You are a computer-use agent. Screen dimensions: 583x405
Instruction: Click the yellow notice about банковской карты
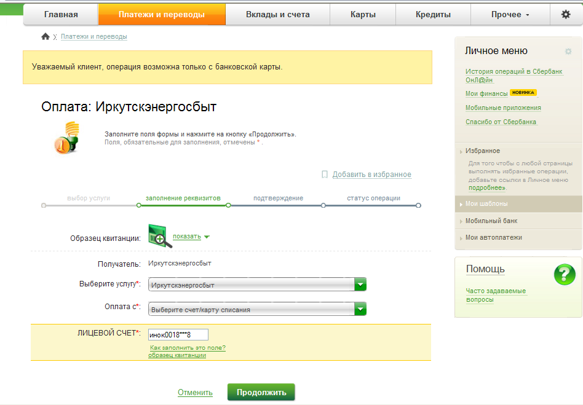pos(228,67)
